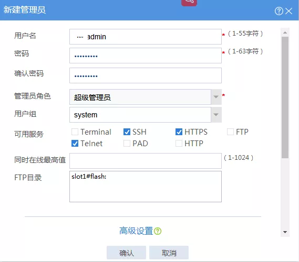Expand the 用户组 system dropdown
The width and height of the screenshot is (299, 262).
[216, 115]
